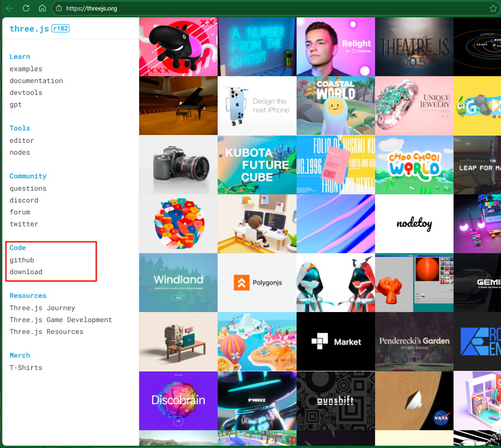Open the Theatre.js v0.5 thumbnail
The height and width of the screenshot is (448, 501).
coord(414,47)
